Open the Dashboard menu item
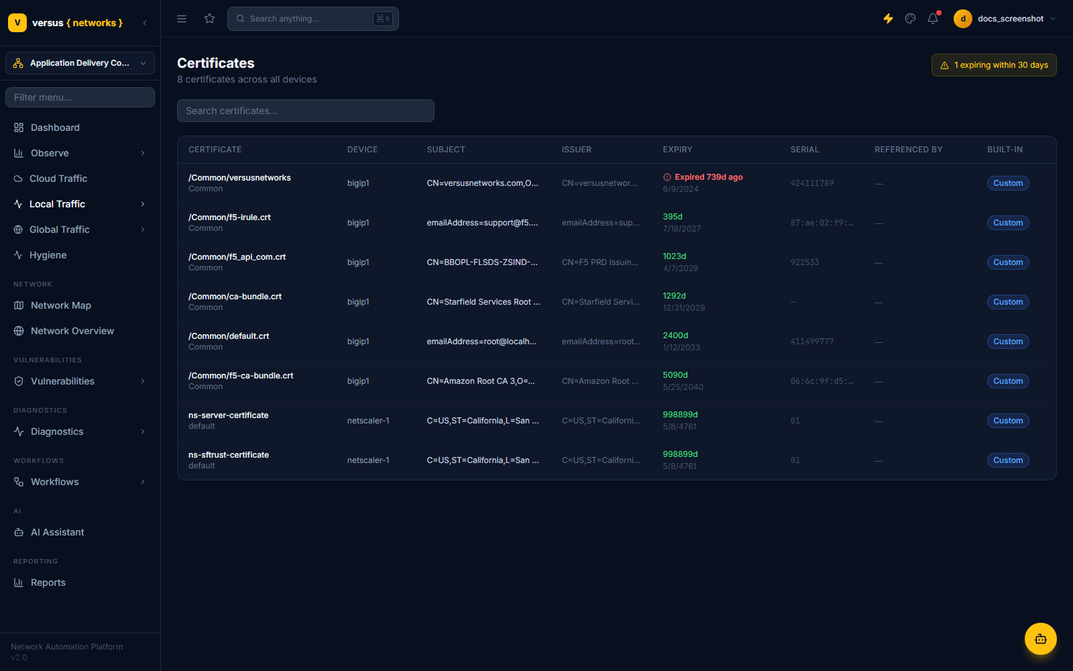 [80, 127]
